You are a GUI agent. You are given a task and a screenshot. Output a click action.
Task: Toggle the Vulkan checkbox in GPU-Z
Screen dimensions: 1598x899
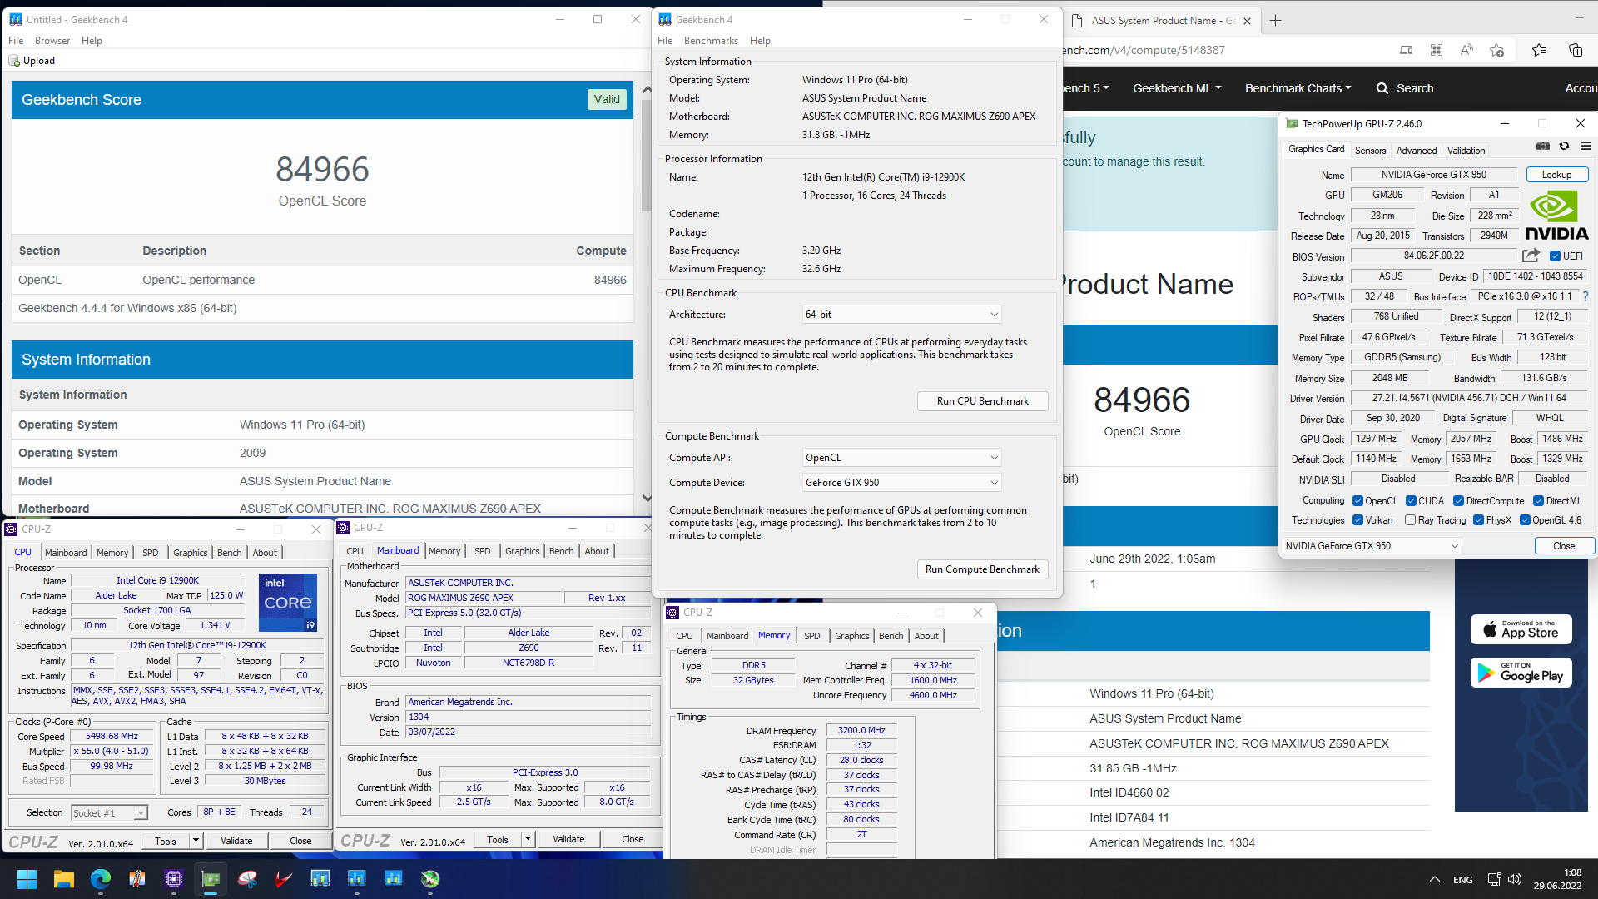tap(1357, 520)
